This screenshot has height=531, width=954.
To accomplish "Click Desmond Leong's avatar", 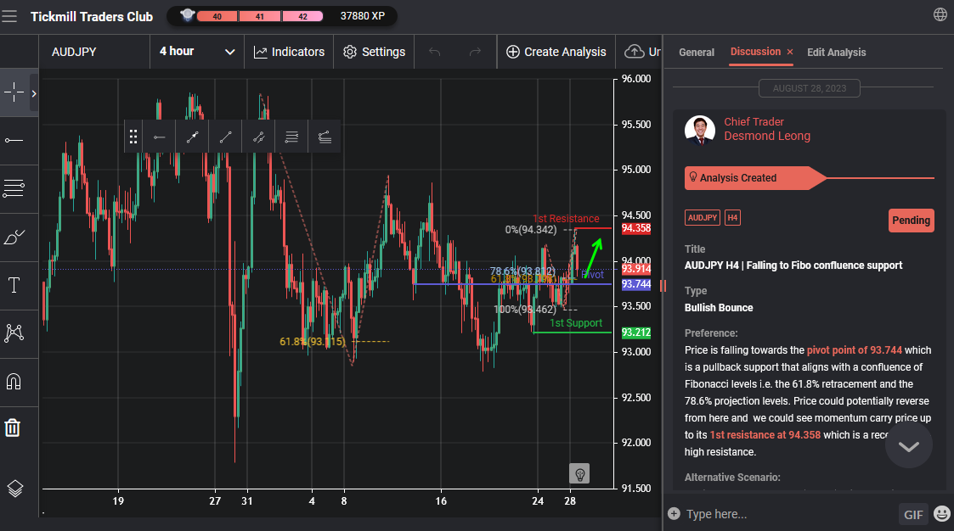I will click(x=700, y=130).
